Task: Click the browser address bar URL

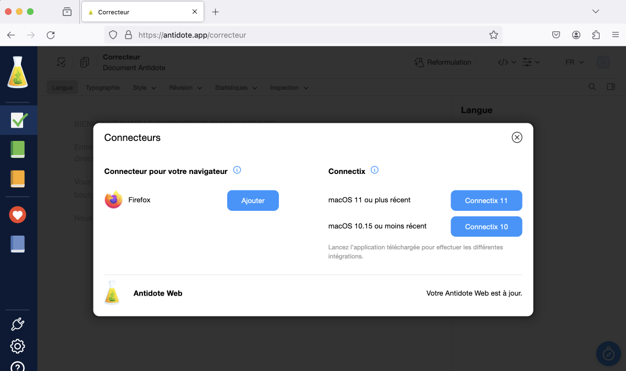Action: point(192,35)
